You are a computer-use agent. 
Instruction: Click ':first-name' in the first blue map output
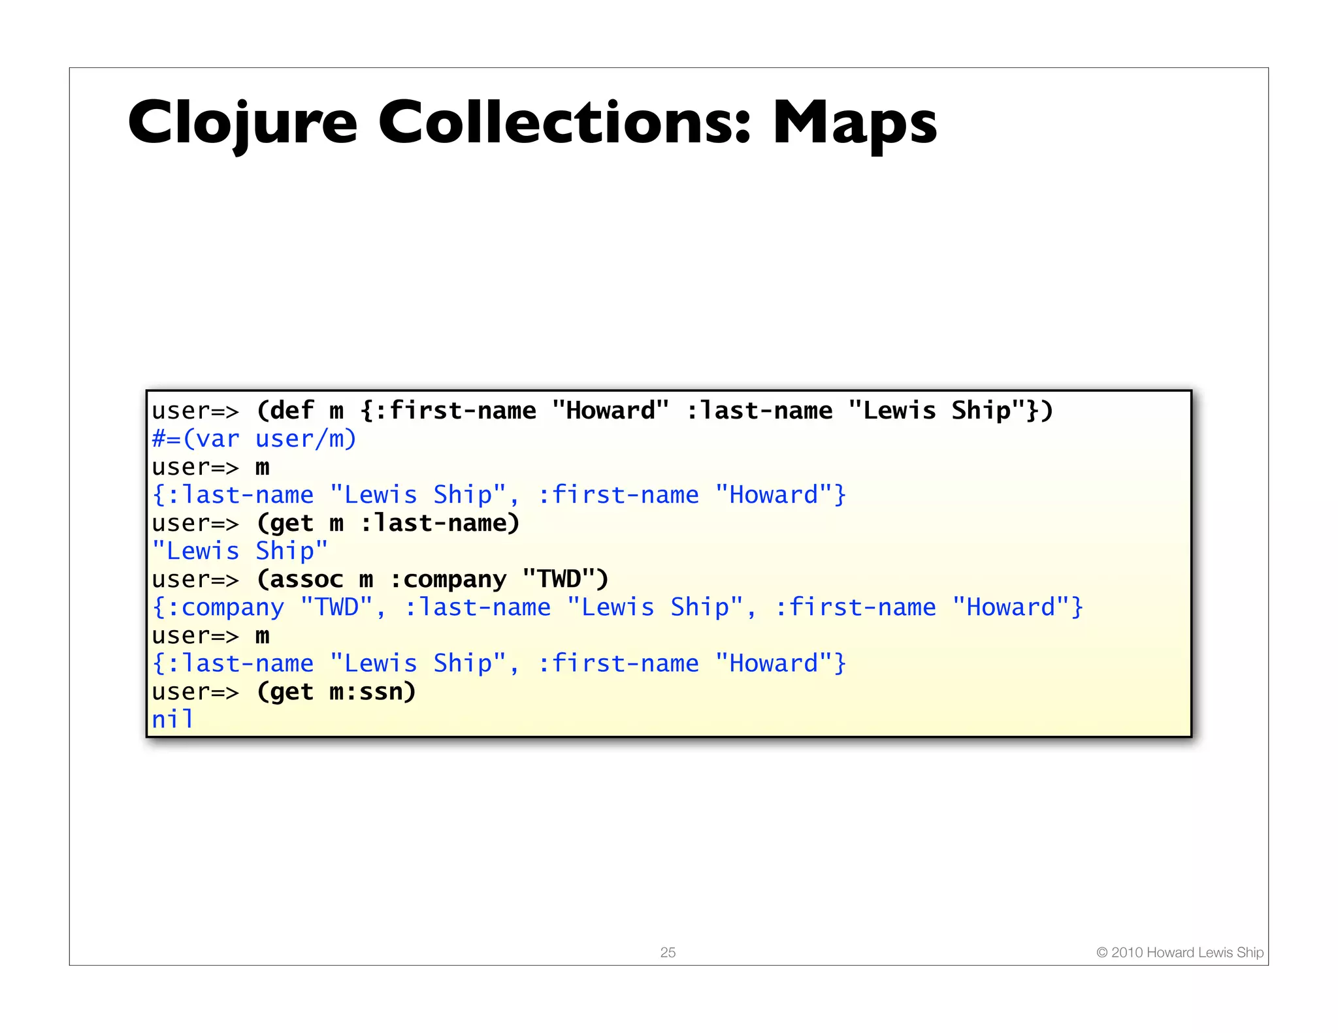(x=618, y=495)
